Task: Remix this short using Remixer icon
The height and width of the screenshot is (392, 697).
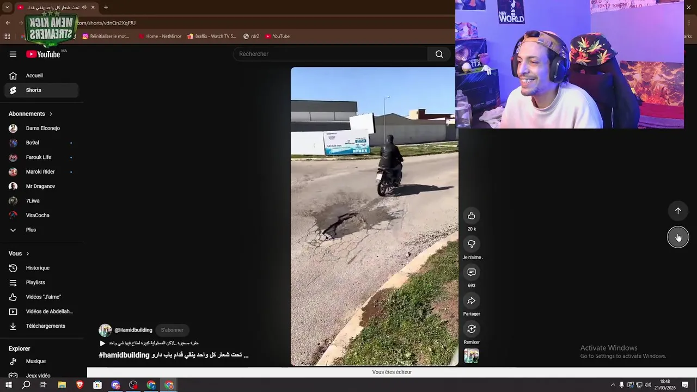Action: [472, 329]
